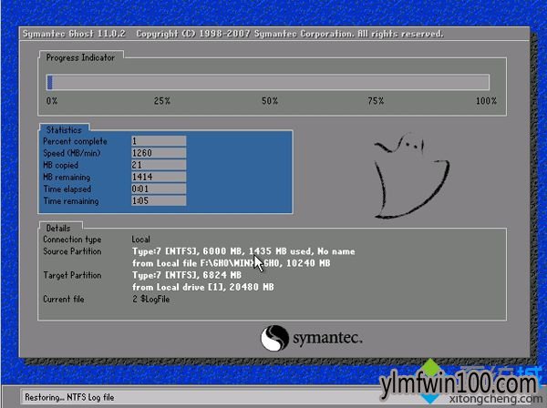Click the 'Connection type' label
The image size is (547, 408).
pyautogui.click(x=72, y=240)
